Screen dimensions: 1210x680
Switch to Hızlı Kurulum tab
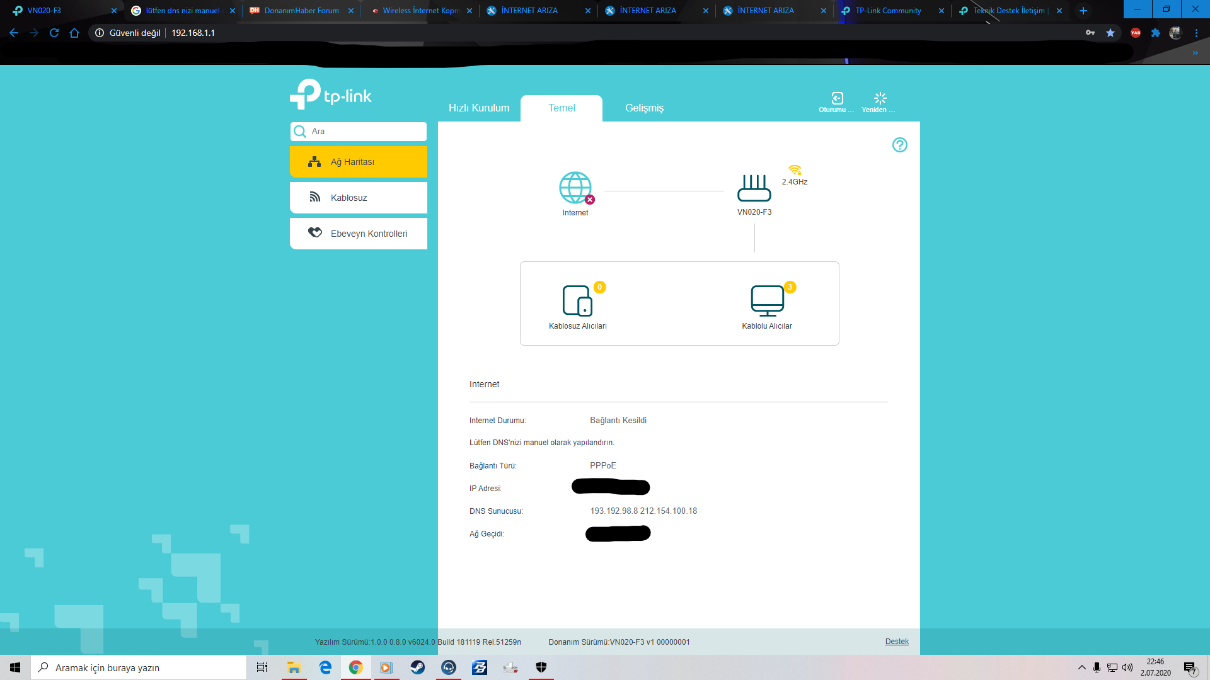click(x=478, y=108)
